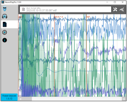Image resolution: width=127 pixels, height=102 pixels.
Task: Click the O4 channel label
Action: point(20,69)
